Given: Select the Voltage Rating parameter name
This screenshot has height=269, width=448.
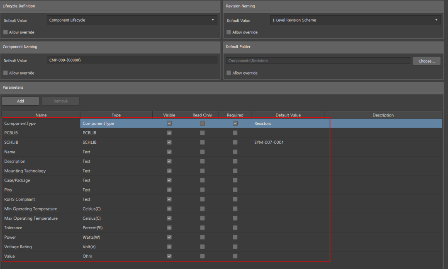Looking at the screenshot, I should [x=18, y=247].
